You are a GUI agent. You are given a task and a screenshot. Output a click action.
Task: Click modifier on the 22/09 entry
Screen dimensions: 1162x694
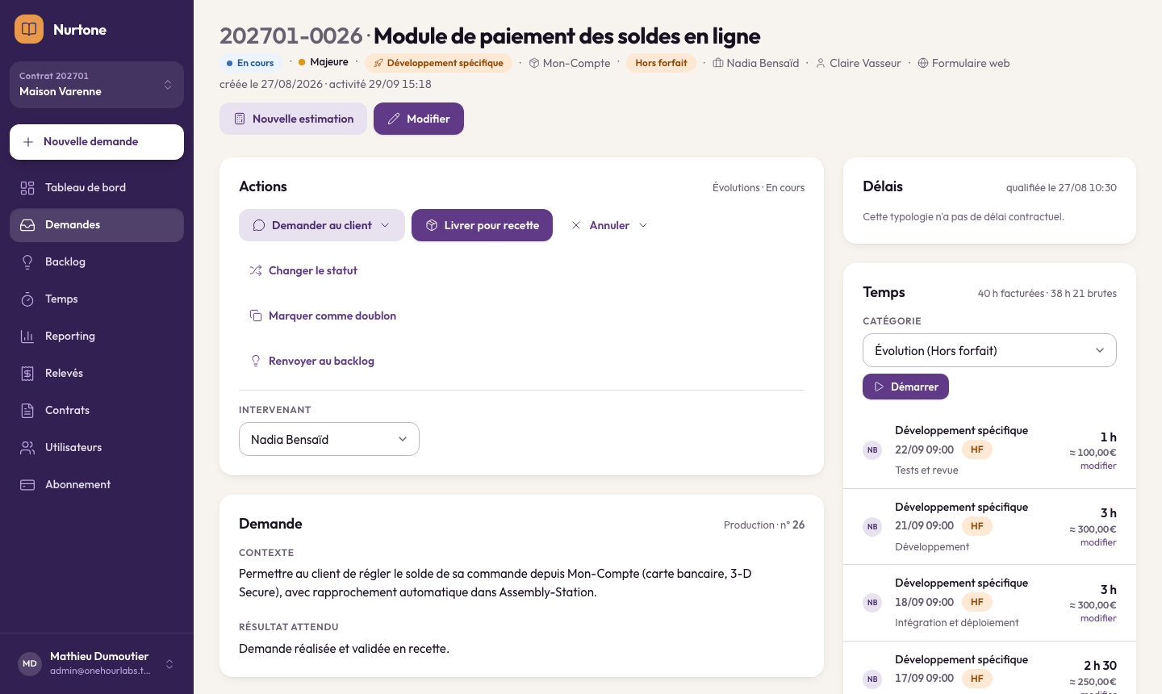tap(1098, 466)
